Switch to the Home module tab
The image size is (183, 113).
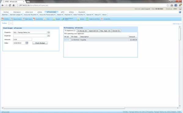click(6, 12)
